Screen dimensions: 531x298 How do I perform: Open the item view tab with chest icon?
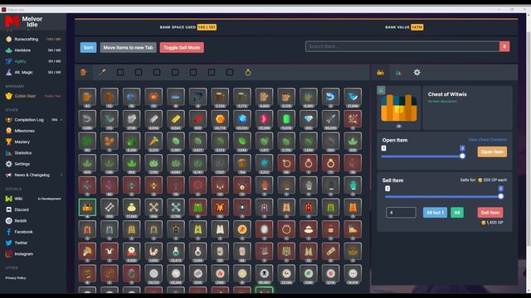point(381,72)
